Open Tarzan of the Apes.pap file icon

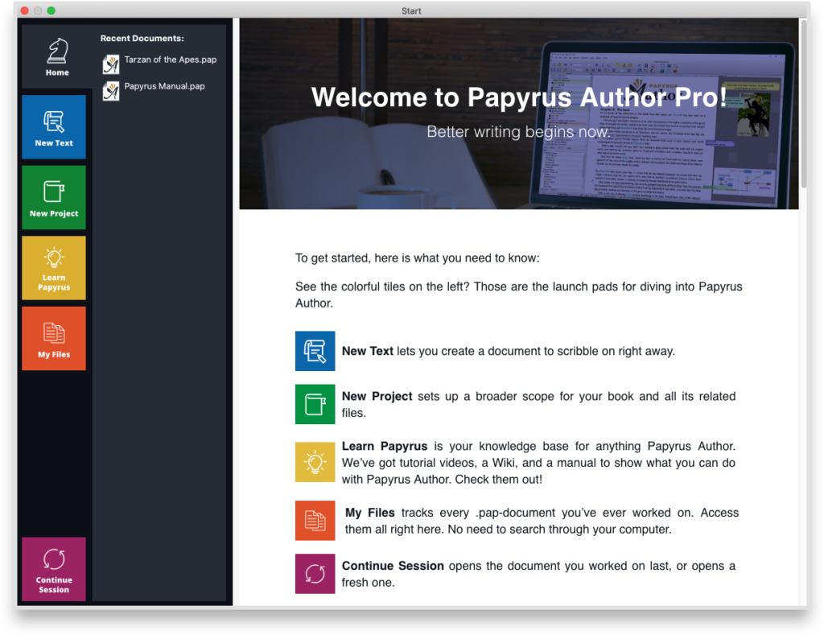pos(111,64)
